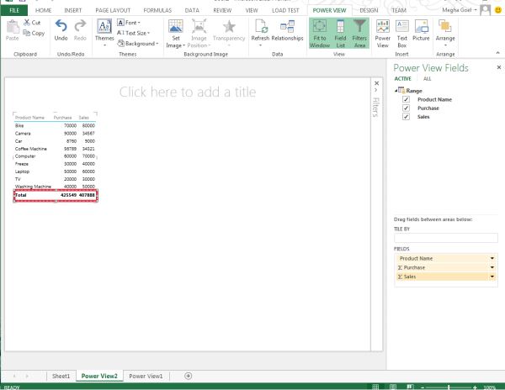Toggle the Filters Area
Viewport: 505px width, 390px height.
(x=359, y=34)
